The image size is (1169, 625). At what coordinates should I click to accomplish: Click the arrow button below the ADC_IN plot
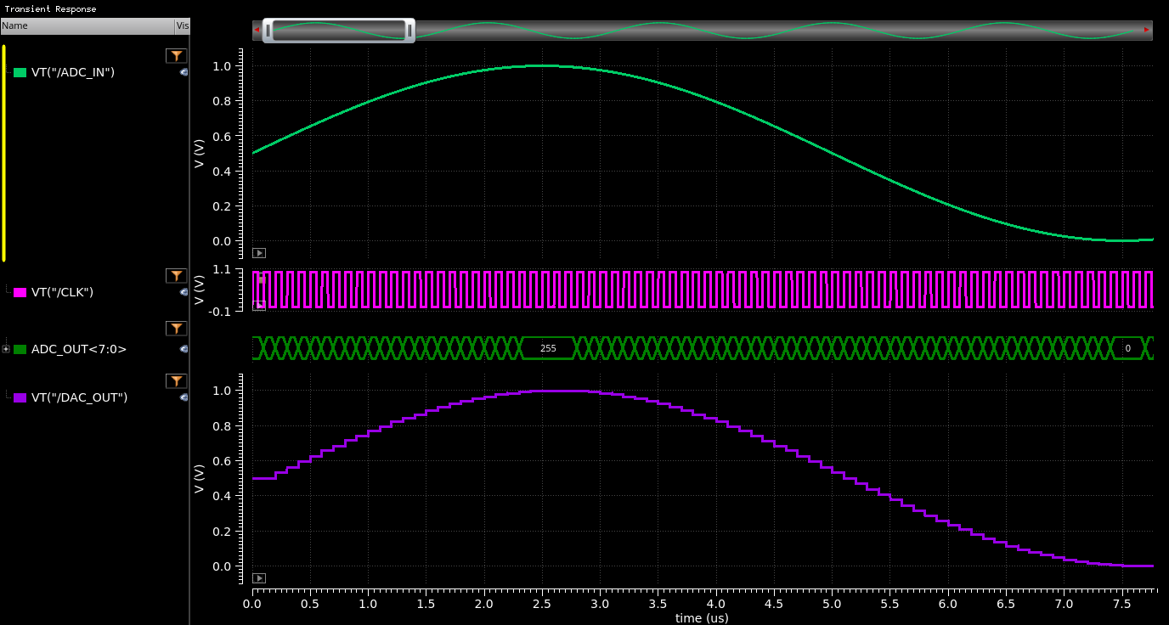[x=258, y=252]
